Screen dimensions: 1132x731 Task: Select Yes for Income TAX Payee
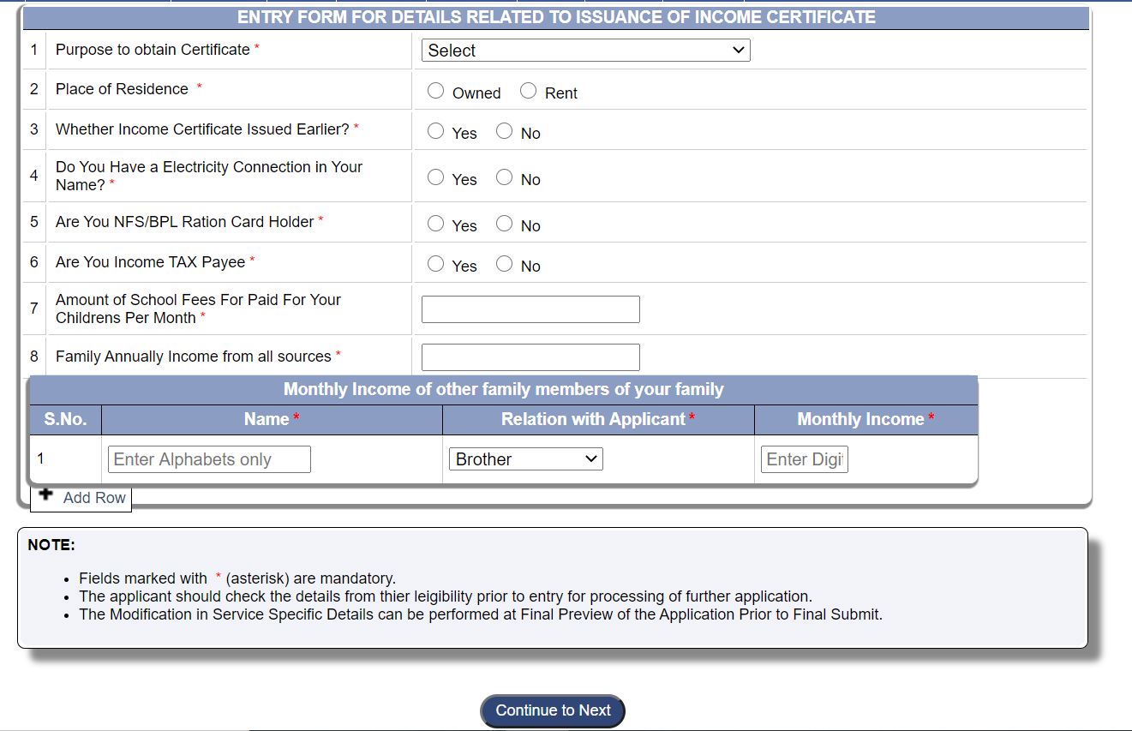pos(435,263)
